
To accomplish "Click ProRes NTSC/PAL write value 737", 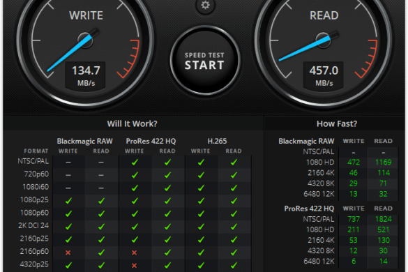I will point(354,219).
